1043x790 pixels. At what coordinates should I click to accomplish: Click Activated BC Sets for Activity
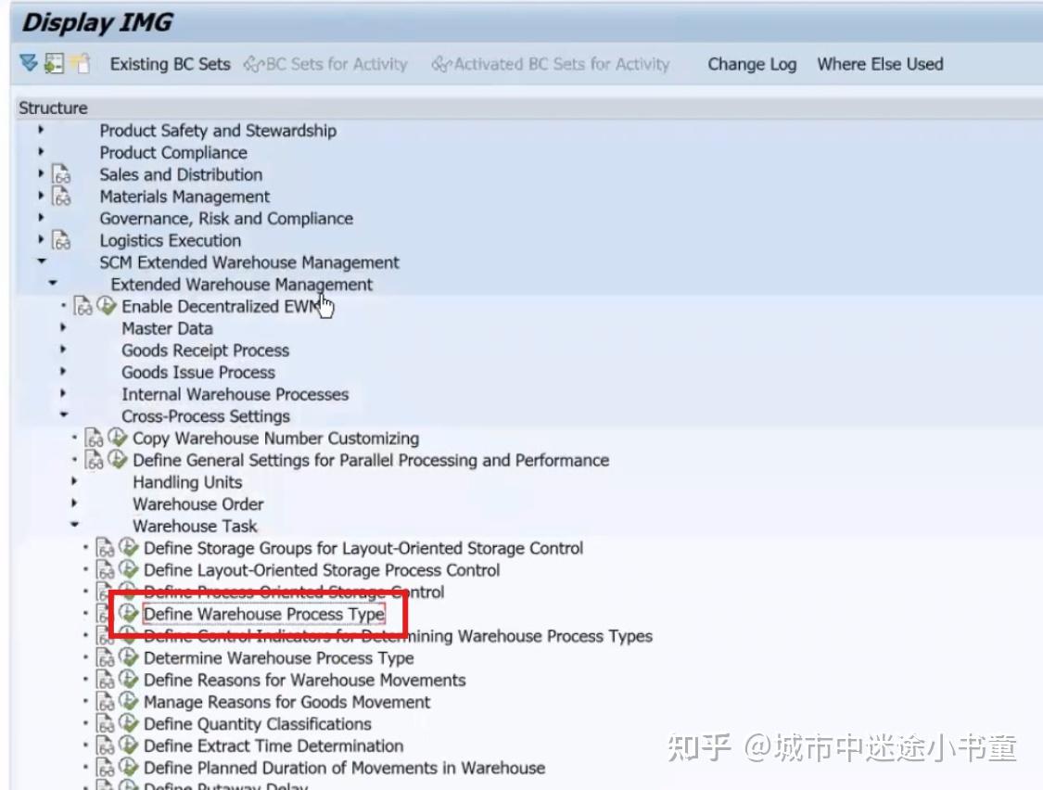click(551, 64)
